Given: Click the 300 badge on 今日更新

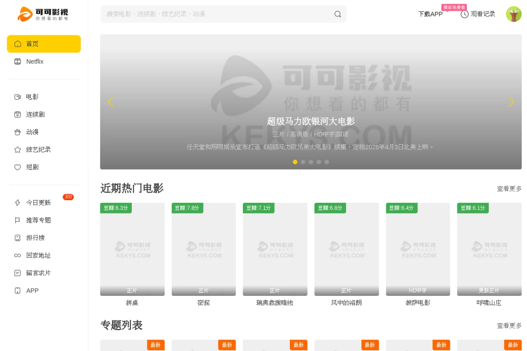Looking at the screenshot, I should 68,197.
